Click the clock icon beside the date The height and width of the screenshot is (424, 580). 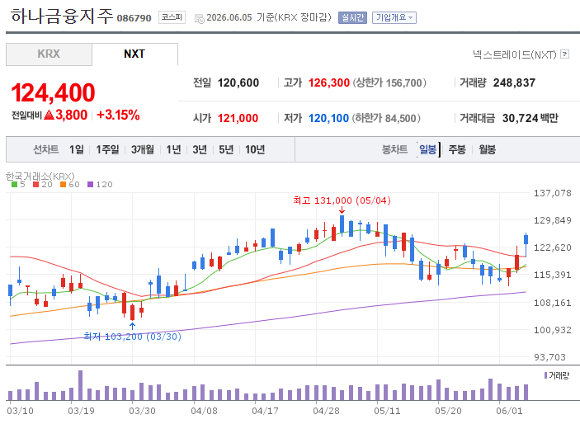pyautogui.click(x=200, y=18)
